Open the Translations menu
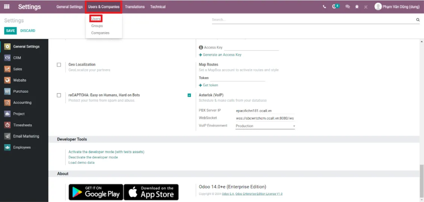 [x=135, y=7]
